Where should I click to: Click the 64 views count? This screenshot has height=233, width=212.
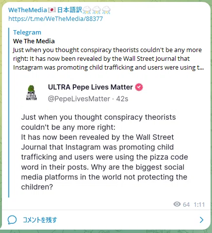point(186,205)
